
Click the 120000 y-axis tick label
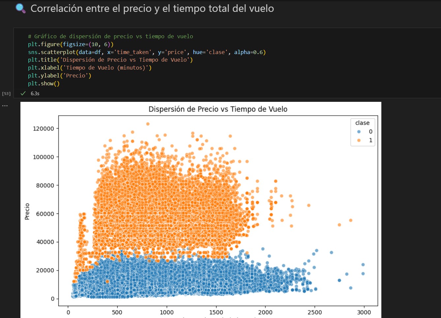(43, 129)
